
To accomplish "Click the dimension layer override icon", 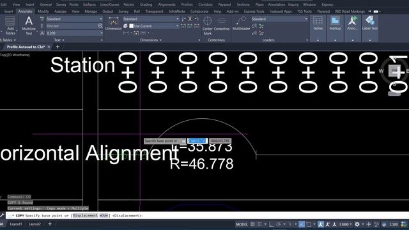I will (125, 26).
